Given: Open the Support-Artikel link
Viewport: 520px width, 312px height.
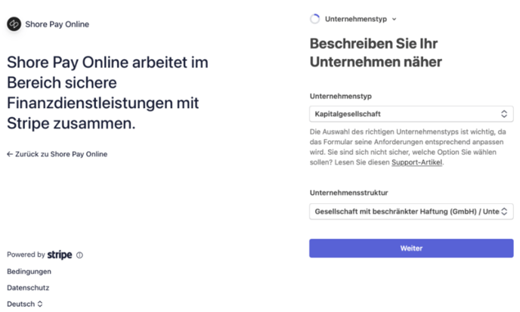Looking at the screenshot, I should tap(416, 162).
